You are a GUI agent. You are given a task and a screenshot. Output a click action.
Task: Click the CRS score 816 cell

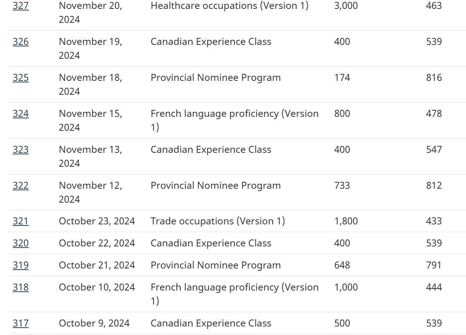click(434, 78)
